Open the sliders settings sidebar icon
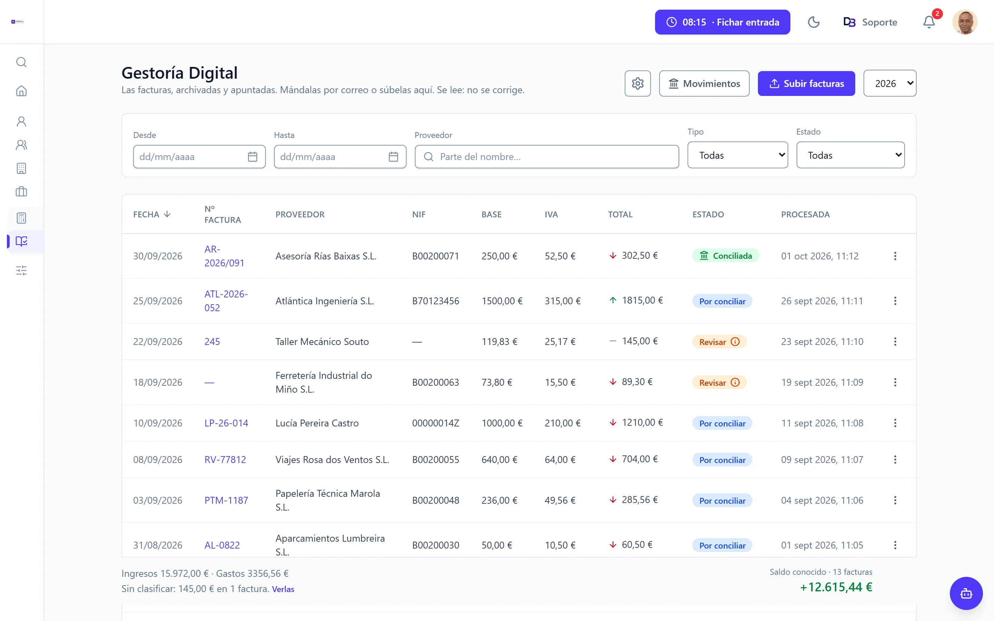Image resolution: width=994 pixels, height=621 pixels. 21,270
